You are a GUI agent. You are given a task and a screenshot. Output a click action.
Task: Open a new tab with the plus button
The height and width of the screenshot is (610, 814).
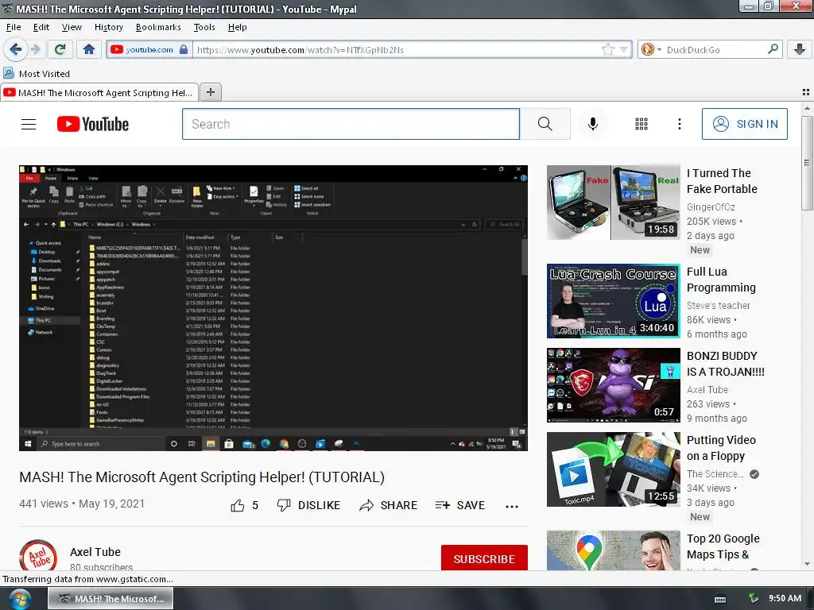[210, 92]
